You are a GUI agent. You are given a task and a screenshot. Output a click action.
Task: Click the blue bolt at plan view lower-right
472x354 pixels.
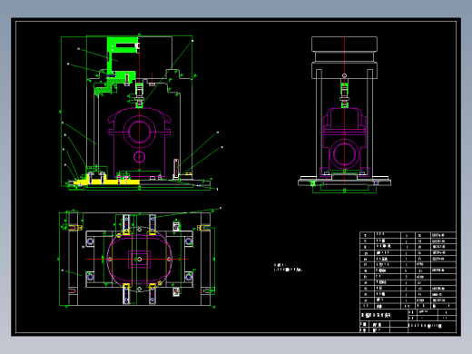189,277
